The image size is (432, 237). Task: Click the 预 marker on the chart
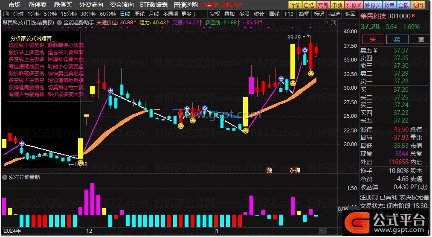point(269,170)
